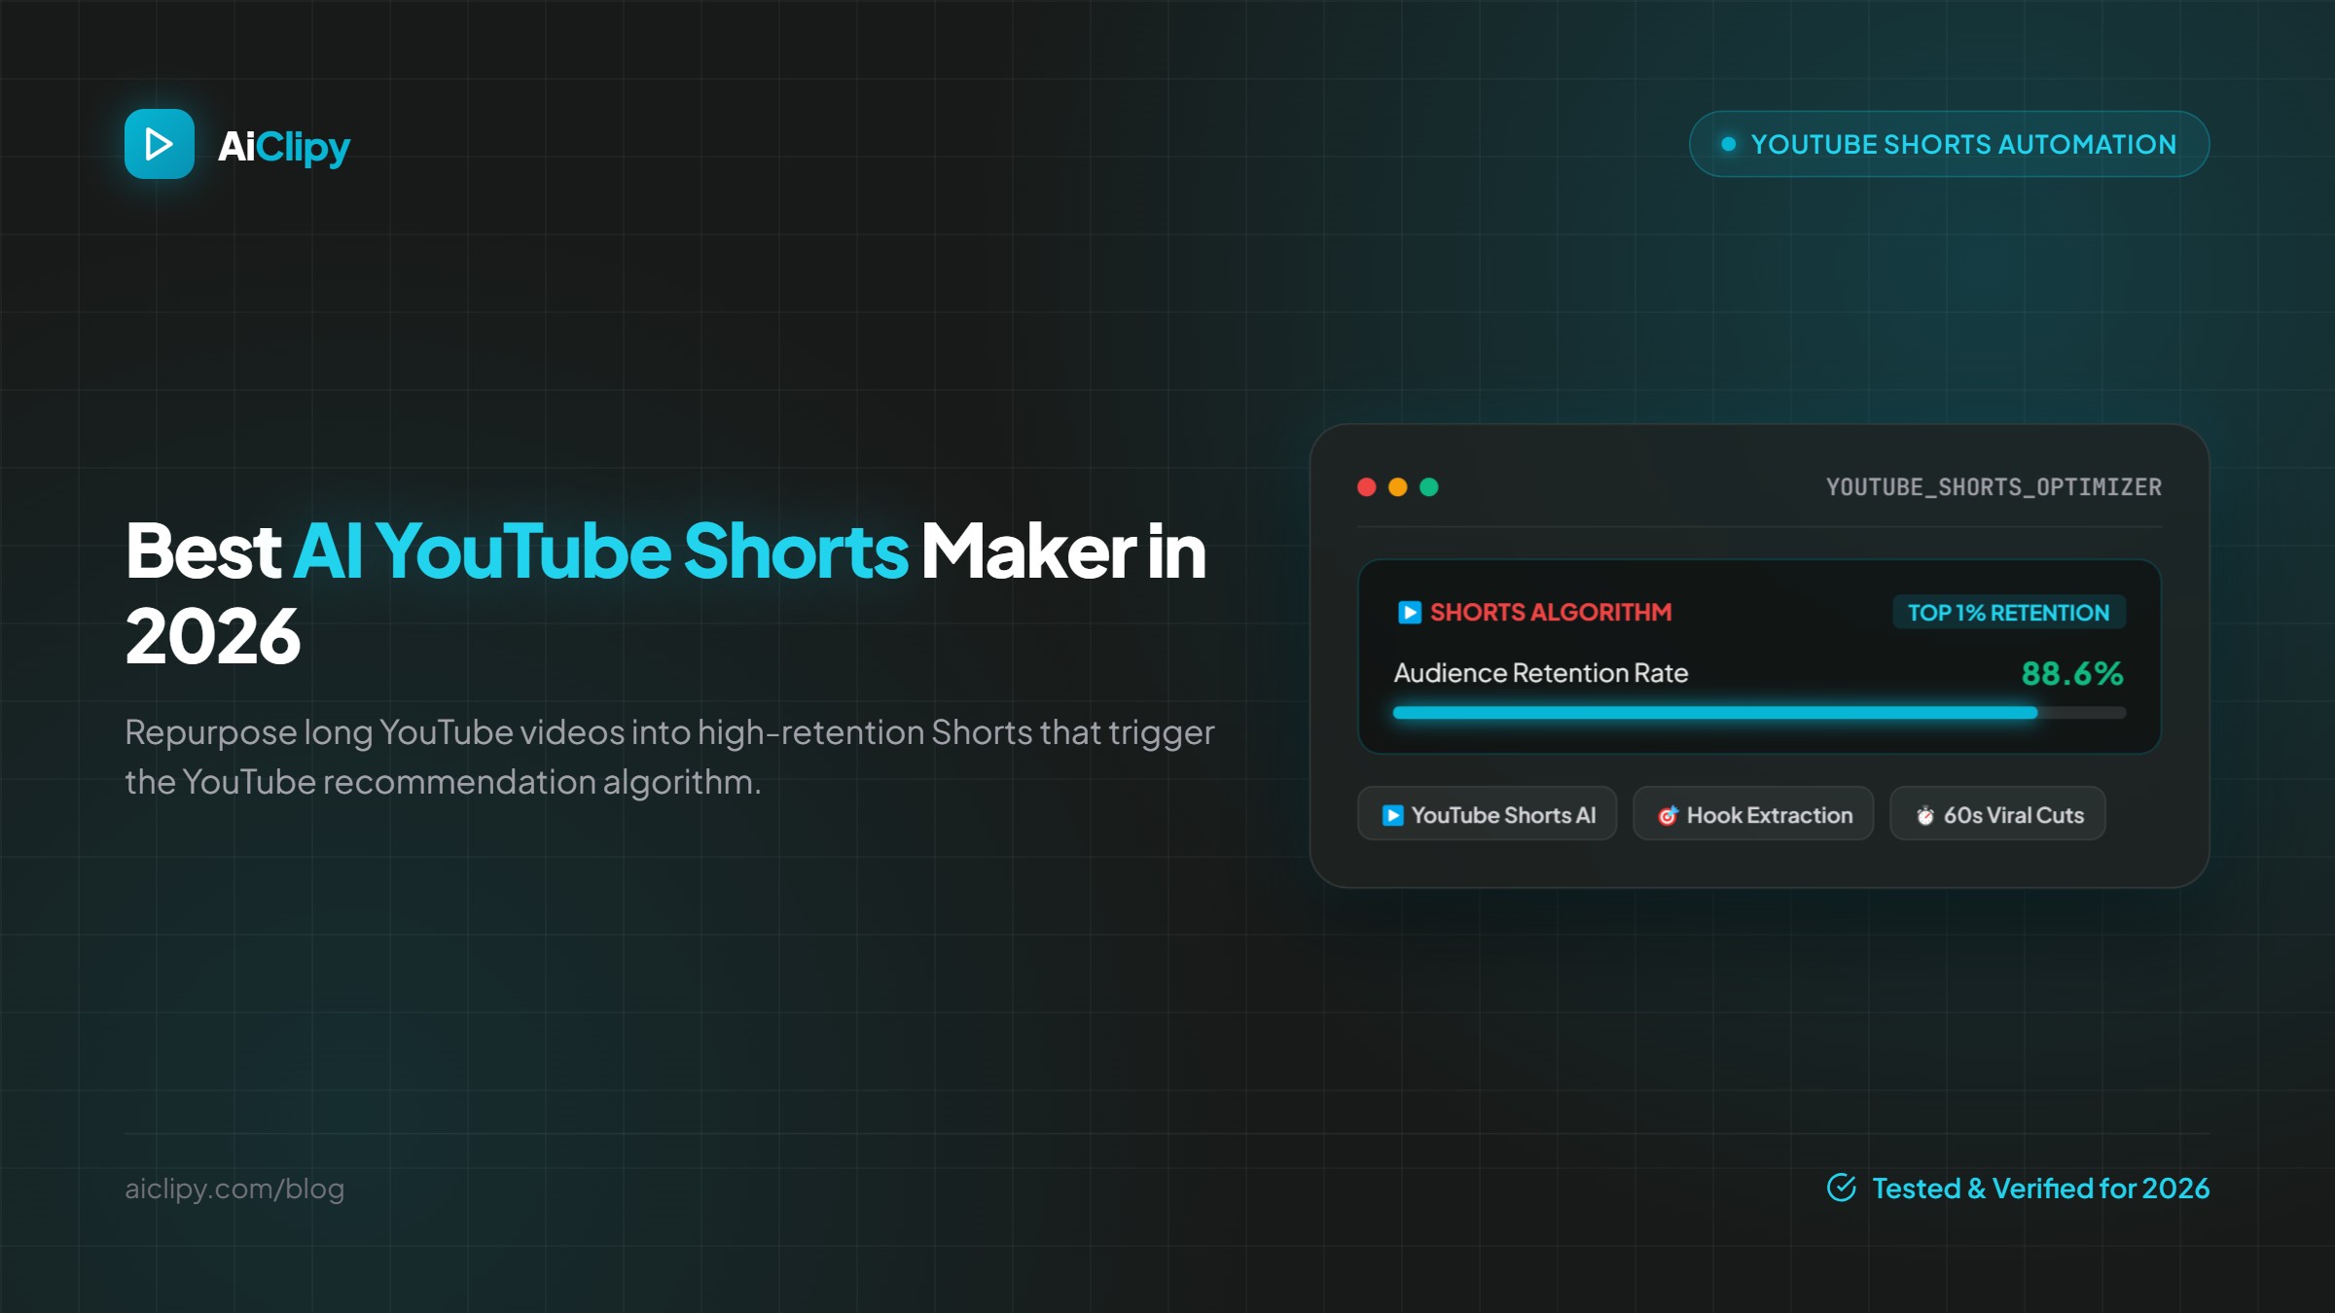Viewport: 2335px width, 1313px height.
Task: Click the SHORTS ALGORITHM label
Action: (x=1551, y=612)
